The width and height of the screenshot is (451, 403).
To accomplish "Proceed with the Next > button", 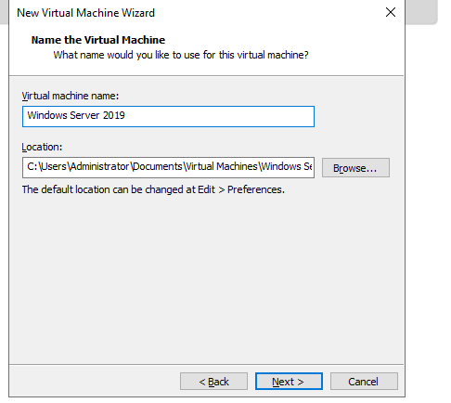I will pos(289,382).
